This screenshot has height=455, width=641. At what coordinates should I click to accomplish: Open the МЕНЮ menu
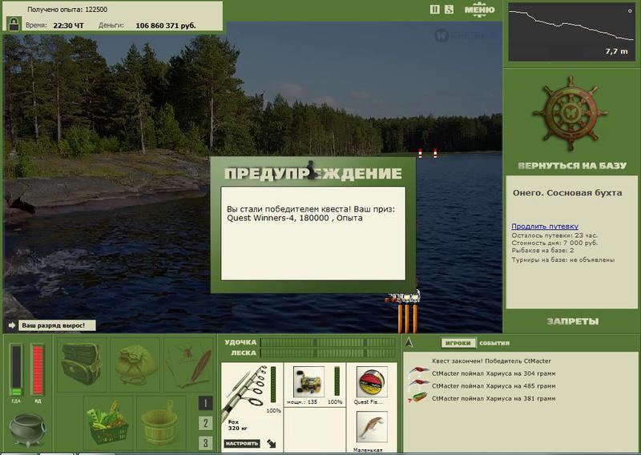click(x=479, y=10)
